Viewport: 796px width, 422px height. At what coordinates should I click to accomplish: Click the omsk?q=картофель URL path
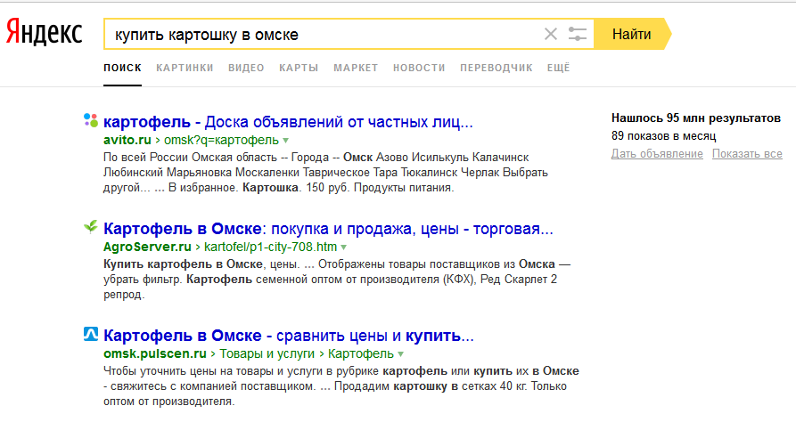pos(221,140)
